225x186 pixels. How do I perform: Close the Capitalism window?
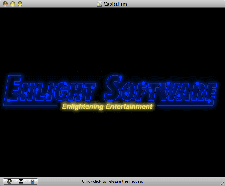(x=5, y=4)
